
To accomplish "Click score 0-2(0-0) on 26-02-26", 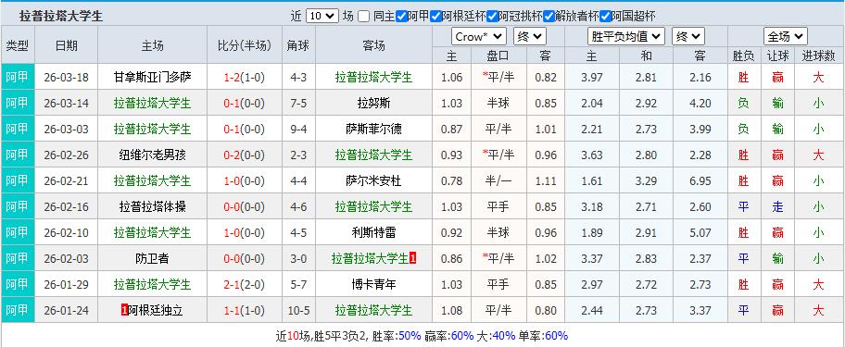I will [244, 155].
